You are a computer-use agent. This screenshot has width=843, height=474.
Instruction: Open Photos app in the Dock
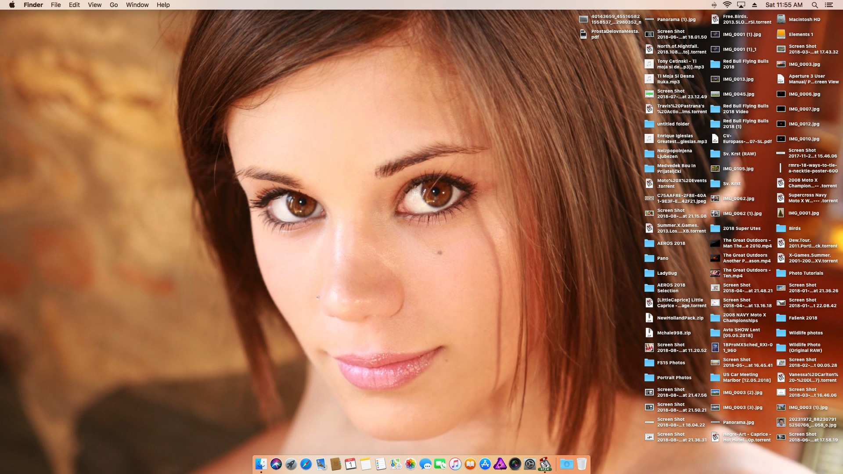click(411, 464)
